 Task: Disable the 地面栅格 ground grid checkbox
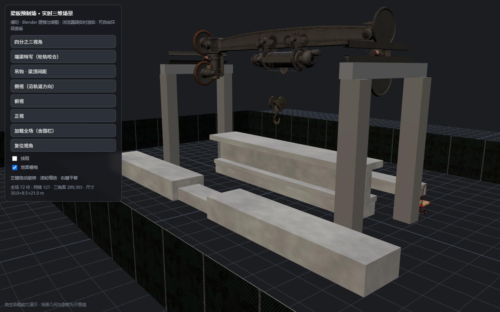click(15, 167)
